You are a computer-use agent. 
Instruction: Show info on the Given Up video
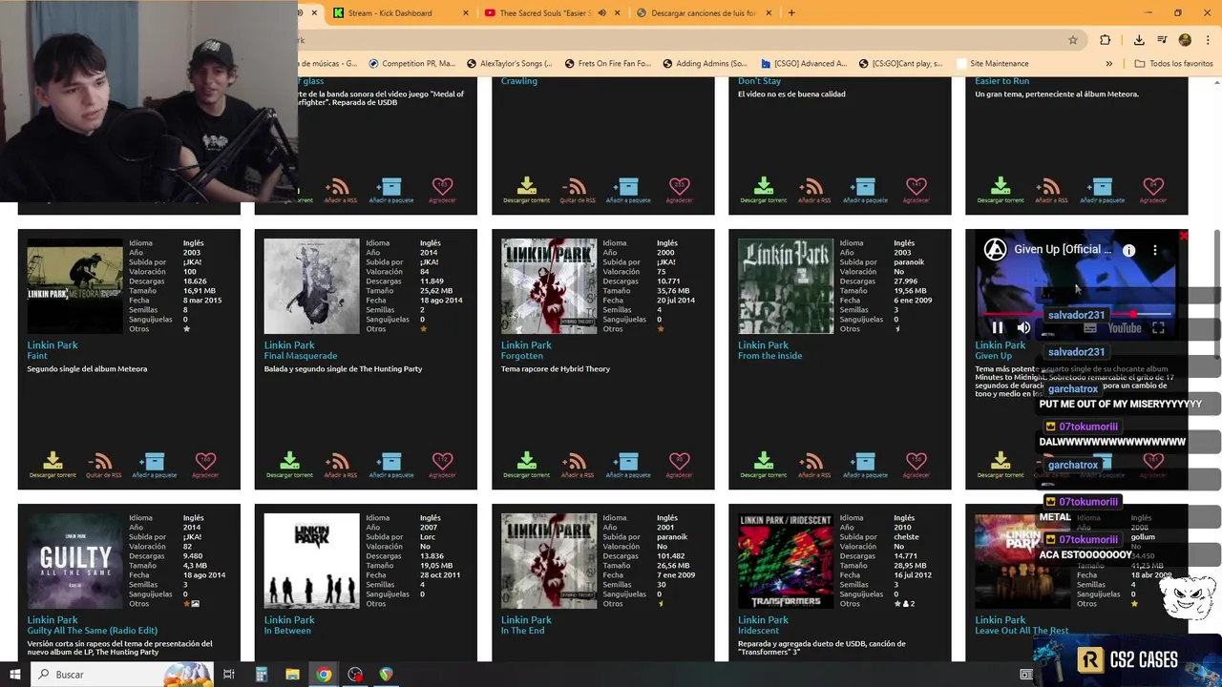click(x=1128, y=250)
